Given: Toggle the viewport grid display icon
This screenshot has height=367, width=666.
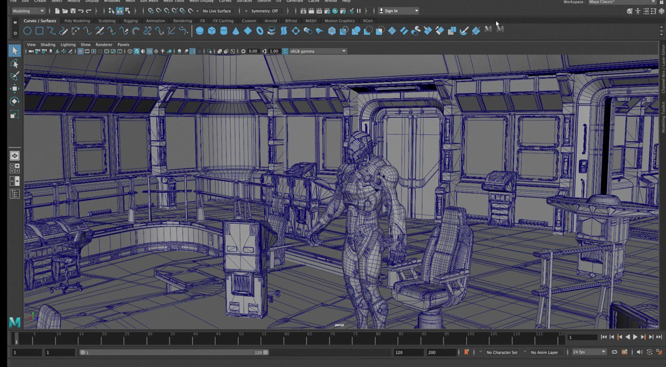Looking at the screenshot, I should [x=81, y=51].
